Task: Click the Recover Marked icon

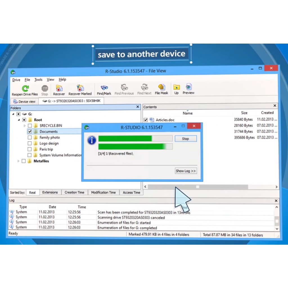Action: click(x=80, y=88)
